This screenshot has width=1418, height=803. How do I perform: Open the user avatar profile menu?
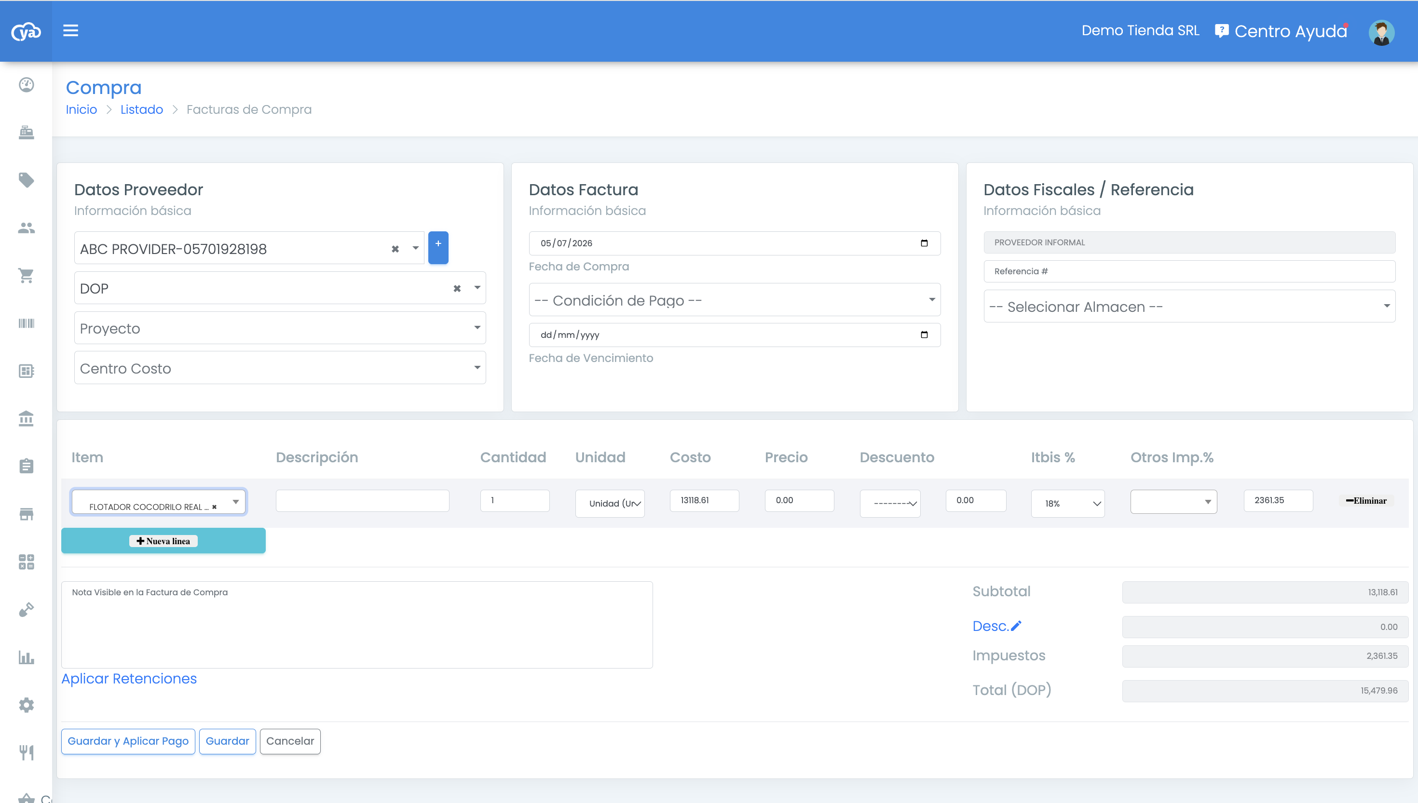[x=1381, y=33]
